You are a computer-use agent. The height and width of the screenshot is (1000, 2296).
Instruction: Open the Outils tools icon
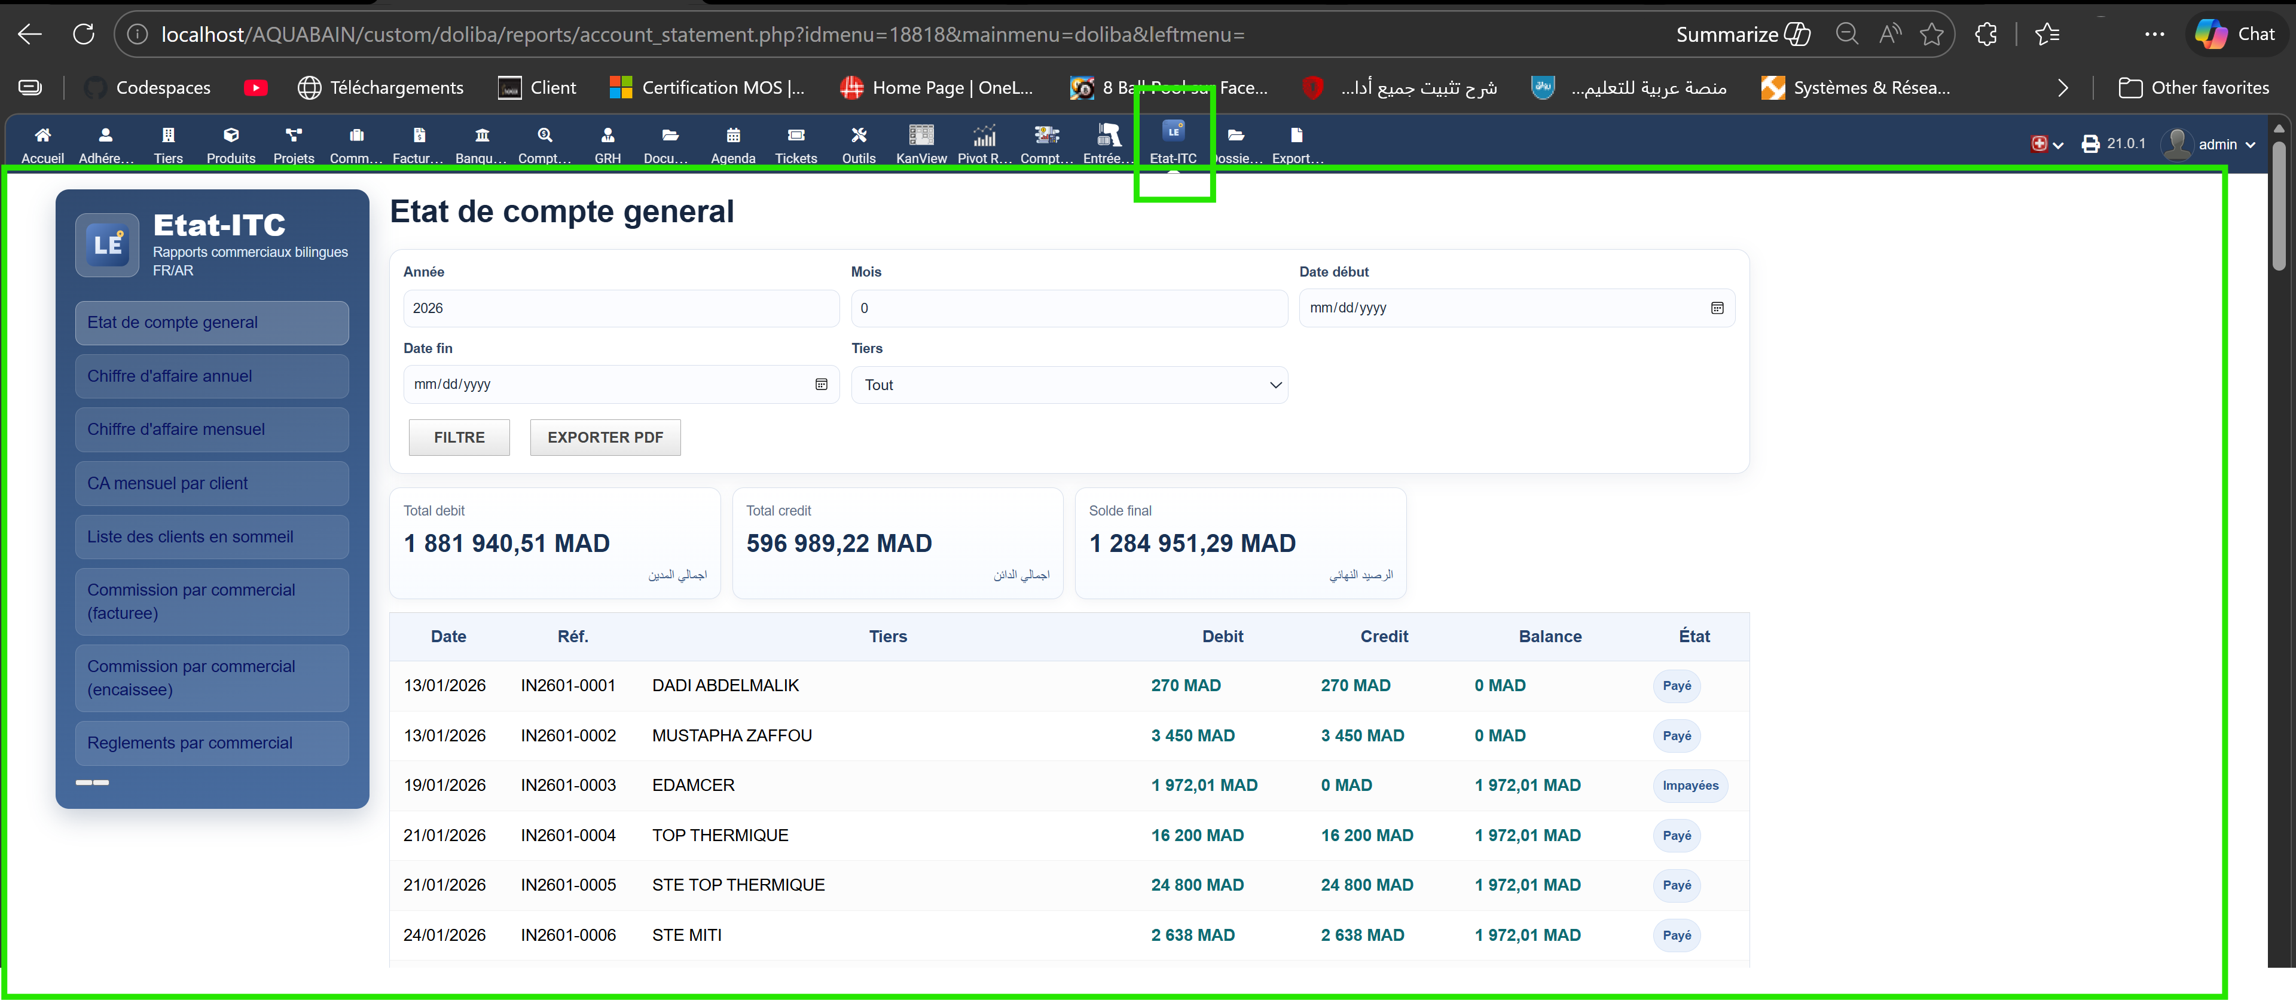(859, 136)
